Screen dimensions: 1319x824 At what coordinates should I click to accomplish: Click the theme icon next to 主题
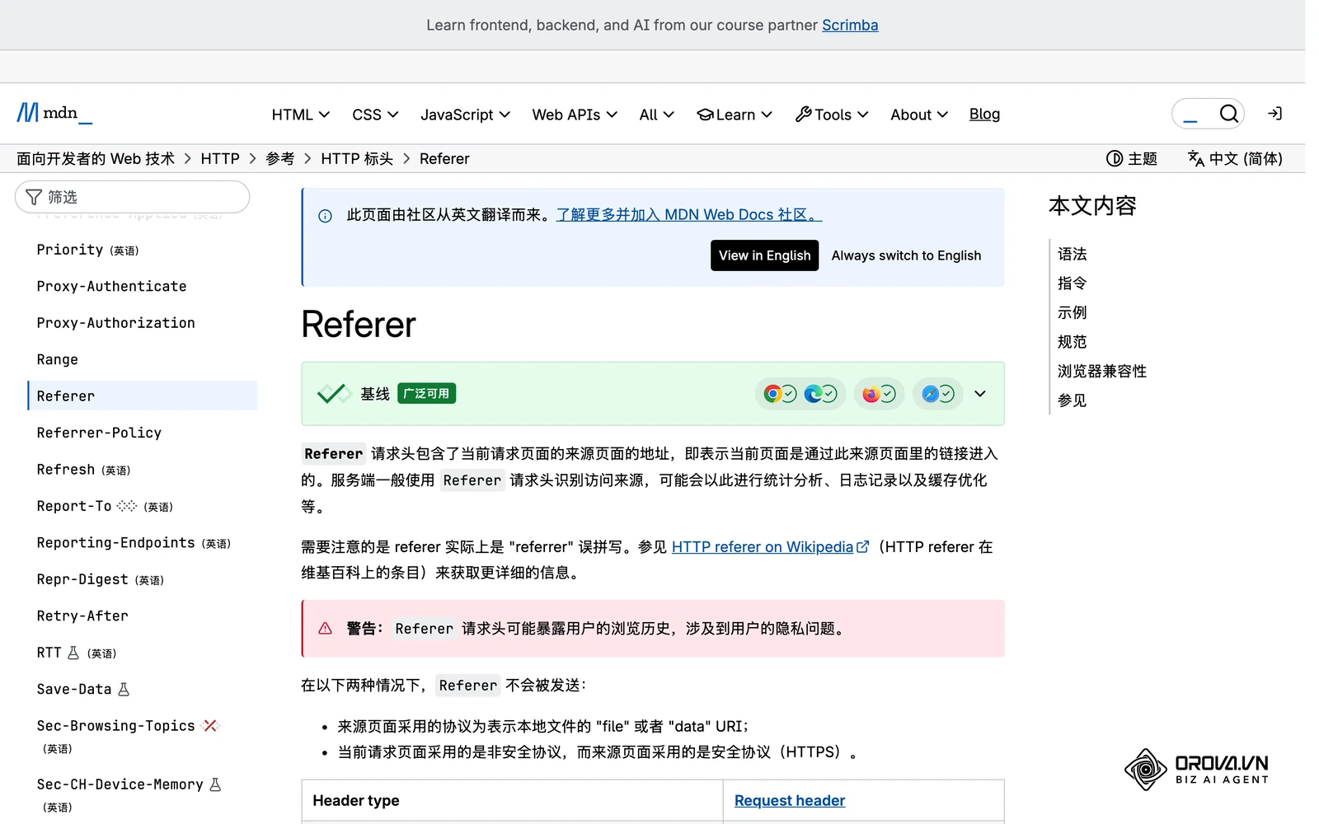pyautogui.click(x=1115, y=158)
